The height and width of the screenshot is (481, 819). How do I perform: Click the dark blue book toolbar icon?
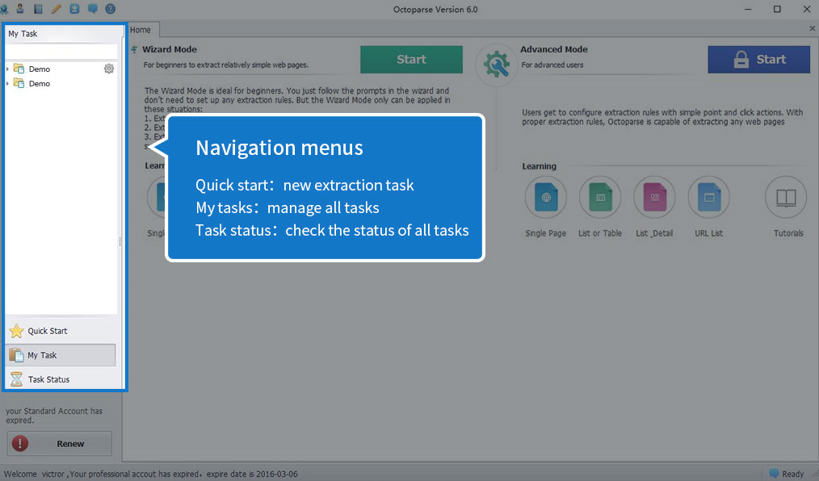pos(38,9)
